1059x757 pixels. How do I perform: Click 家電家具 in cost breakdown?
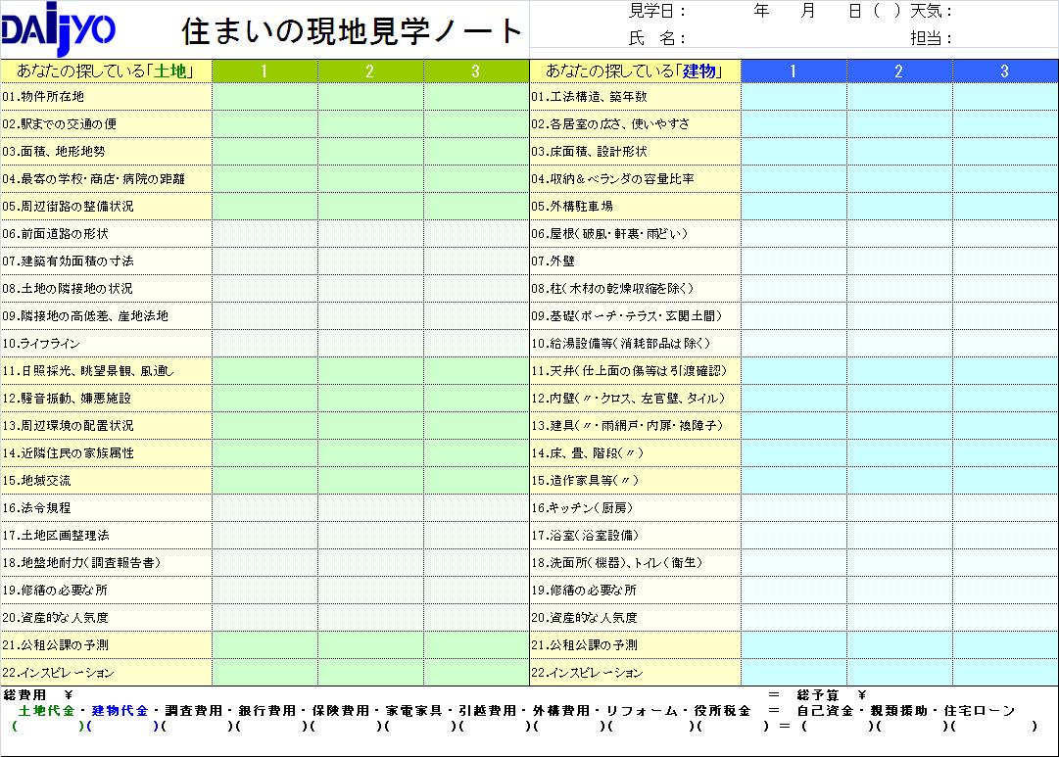coord(414,710)
